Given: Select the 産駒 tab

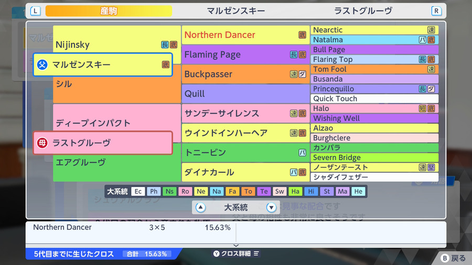Looking at the screenshot, I should pos(109,11).
